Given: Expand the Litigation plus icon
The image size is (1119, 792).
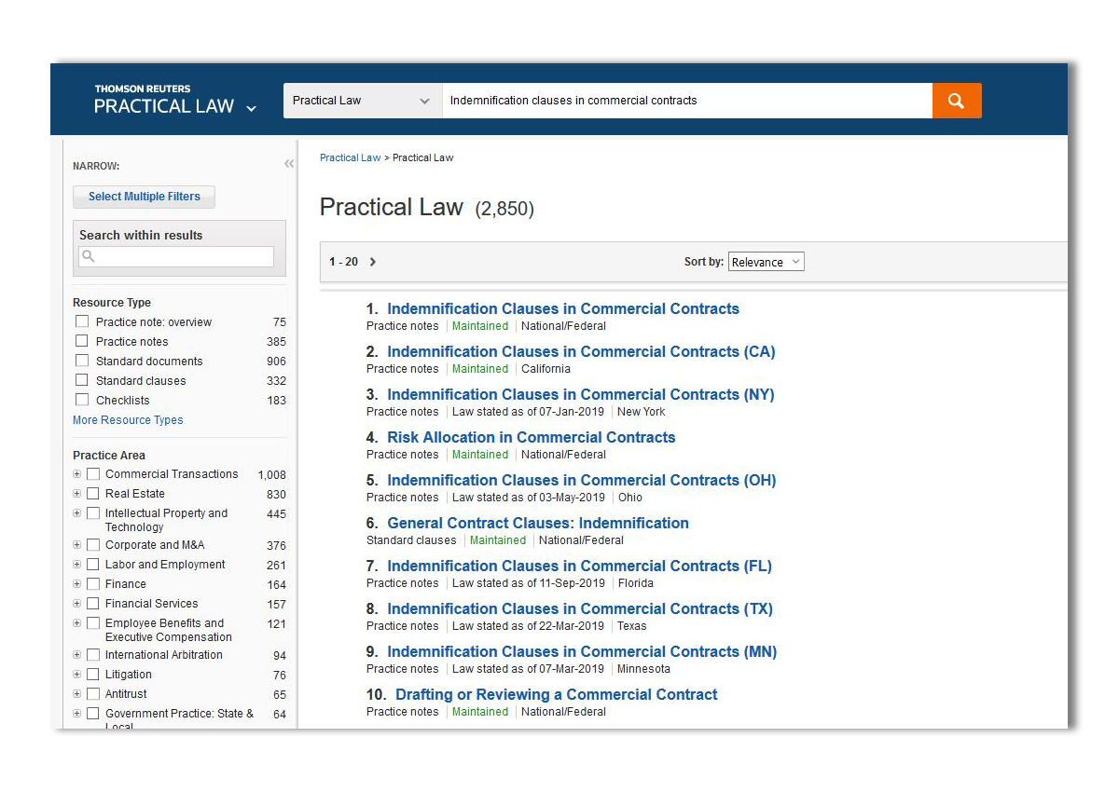Looking at the screenshot, I should pyautogui.click(x=77, y=675).
